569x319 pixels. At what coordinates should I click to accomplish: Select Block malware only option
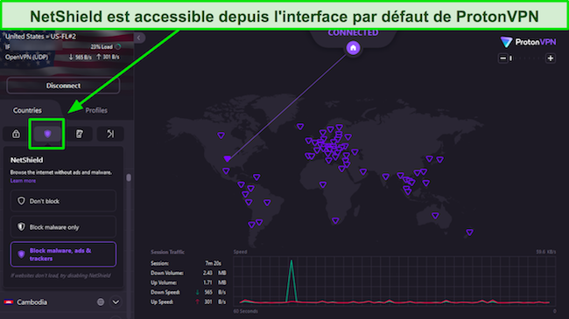pyautogui.click(x=63, y=227)
